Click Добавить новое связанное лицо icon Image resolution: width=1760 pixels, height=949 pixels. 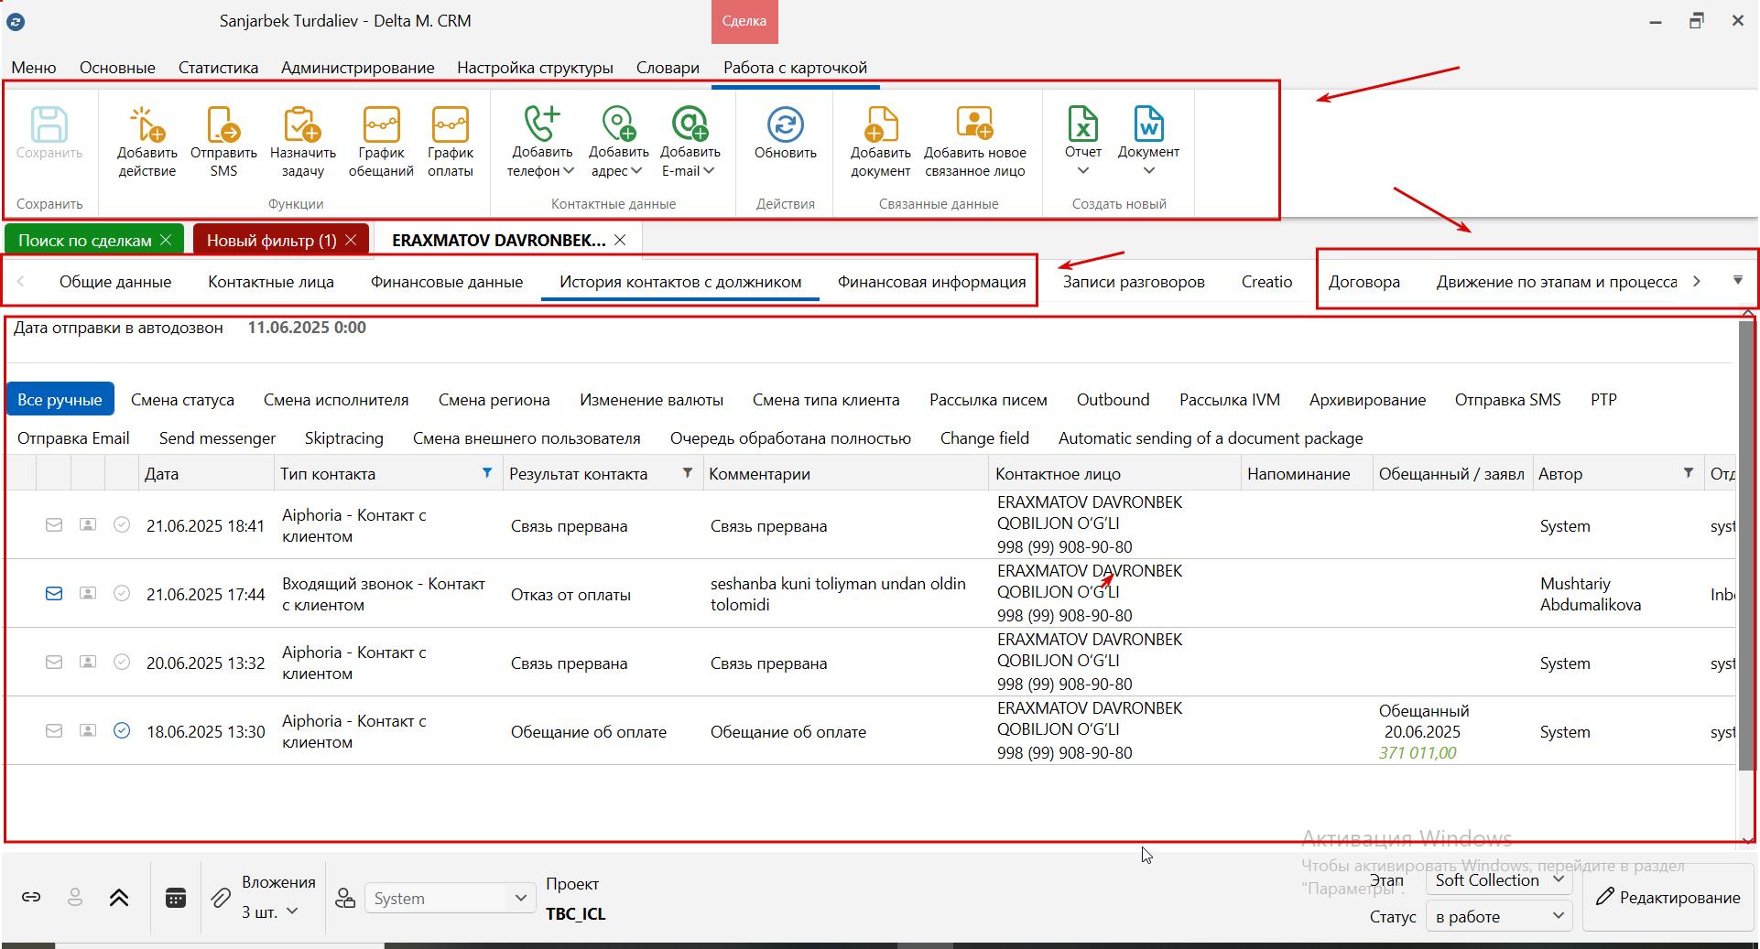click(974, 124)
